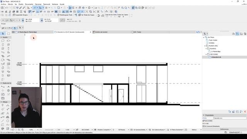Open the Edición menu
This screenshot has width=247, height=139.
tap(10, 4)
